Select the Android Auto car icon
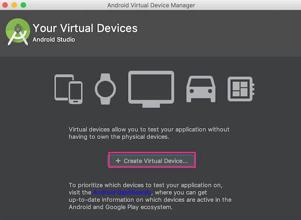301x220 pixels. click(201, 89)
